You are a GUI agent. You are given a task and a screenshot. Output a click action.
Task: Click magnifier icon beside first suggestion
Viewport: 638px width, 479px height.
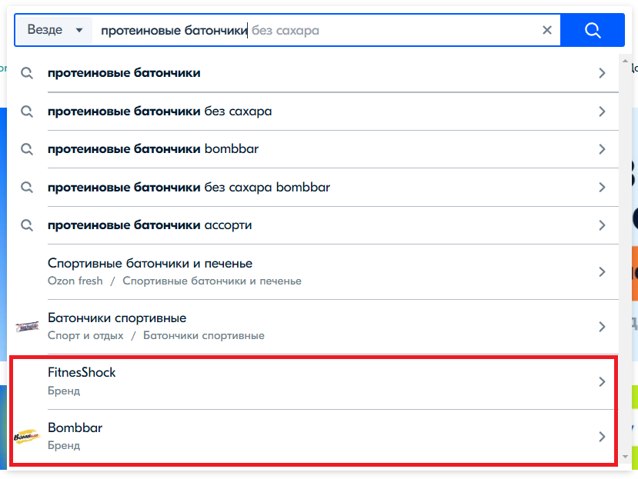tap(27, 73)
